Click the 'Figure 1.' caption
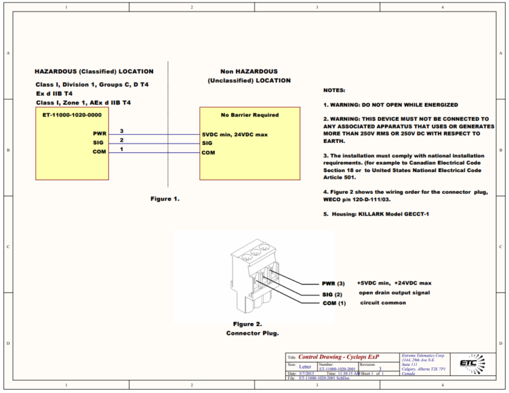The width and height of the screenshot is (509, 393). click(x=165, y=199)
